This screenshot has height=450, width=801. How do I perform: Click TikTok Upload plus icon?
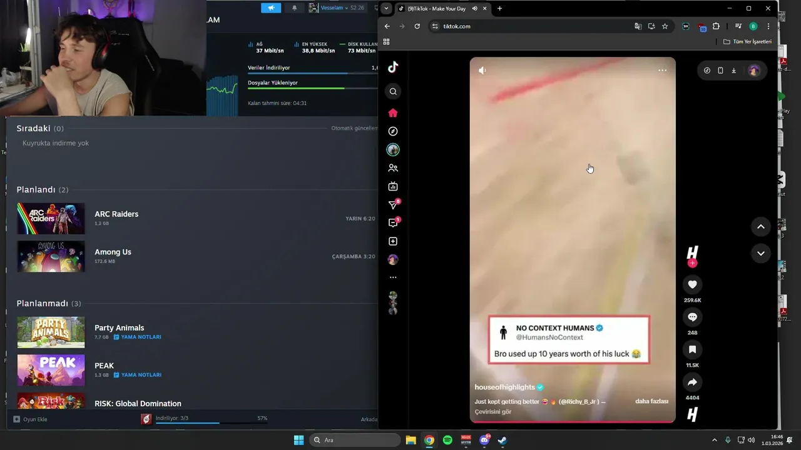[393, 241]
